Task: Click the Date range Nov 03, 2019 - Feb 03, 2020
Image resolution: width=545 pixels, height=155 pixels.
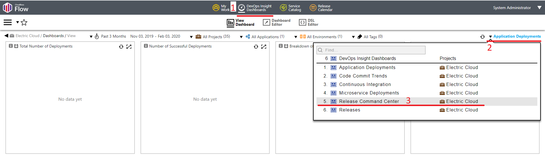Action: (x=155, y=36)
